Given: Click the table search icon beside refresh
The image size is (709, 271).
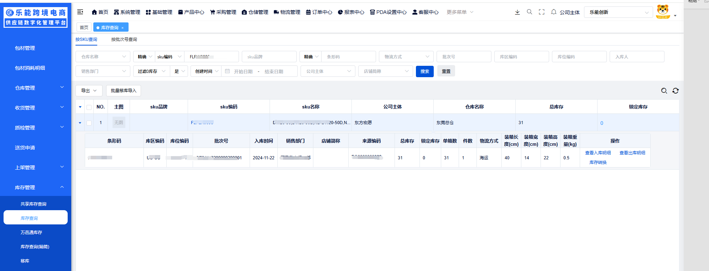Looking at the screenshot, I should (664, 91).
